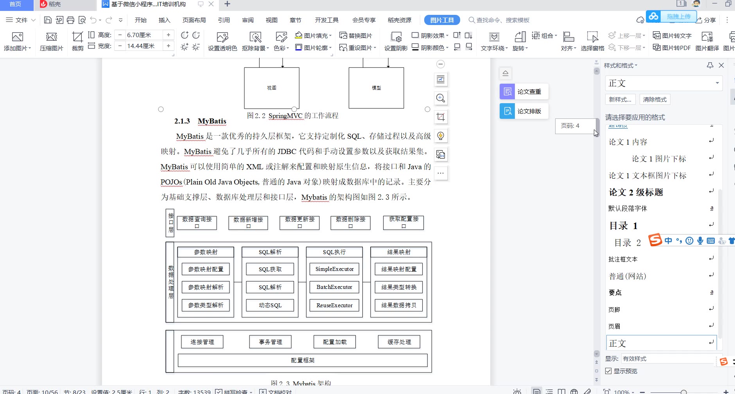The width and height of the screenshot is (735, 394).
Task: Click the Compress Picture (压缩图片) icon
Action: (51, 38)
